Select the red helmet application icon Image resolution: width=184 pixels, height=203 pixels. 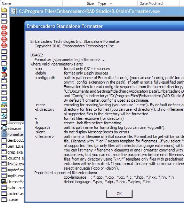tap(4, 75)
